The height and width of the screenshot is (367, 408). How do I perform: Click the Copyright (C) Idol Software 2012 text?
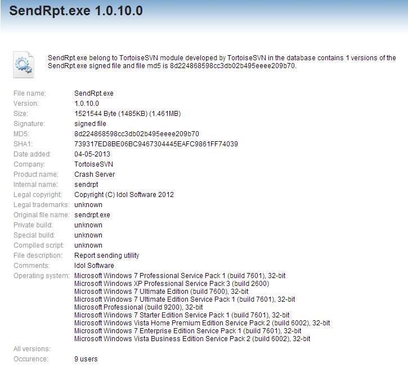pyautogui.click(x=124, y=195)
